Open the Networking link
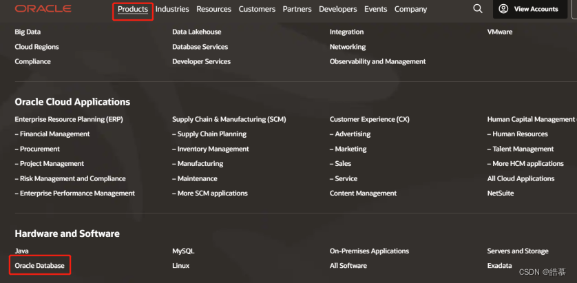577x283 pixels. [x=348, y=47]
